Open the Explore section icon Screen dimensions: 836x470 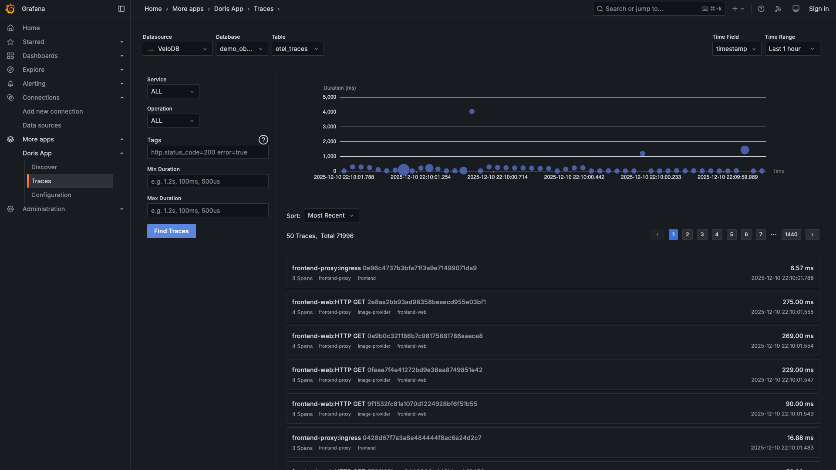pos(10,70)
